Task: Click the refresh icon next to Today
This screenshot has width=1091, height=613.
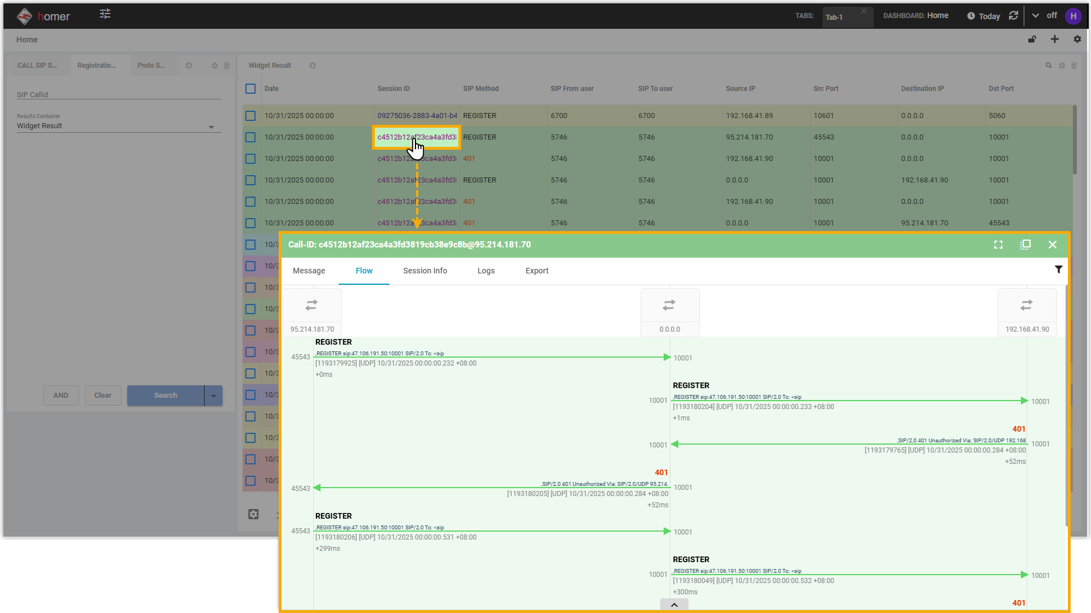Action: pyautogui.click(x=1014, y=16)
